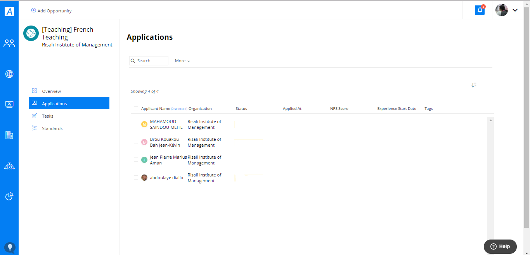The image size is (530, 255).
Task: Click organization cell in abdoulaye diallo row
Action: [204, 178]
